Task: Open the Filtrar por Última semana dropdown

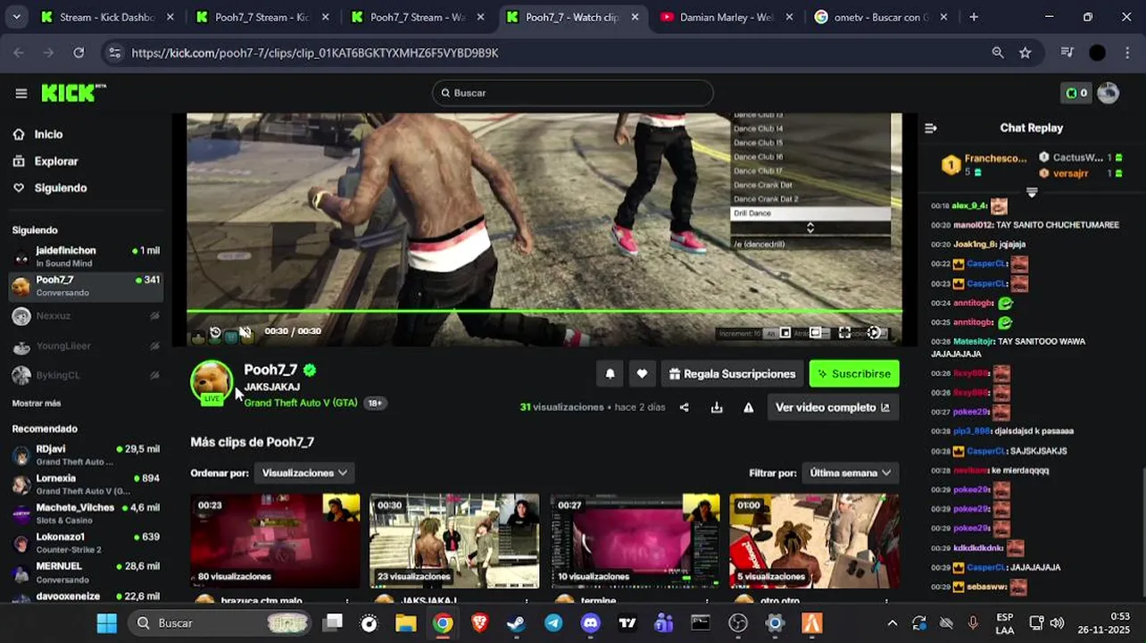Action: [850, 472]
